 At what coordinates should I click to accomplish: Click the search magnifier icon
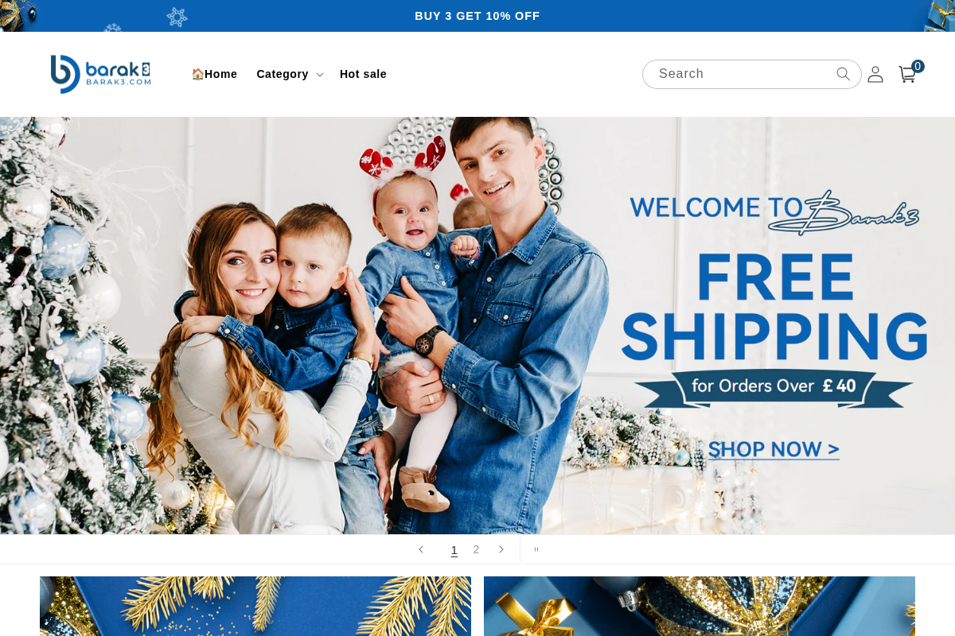pyautogui.click(x=844, y=74)
